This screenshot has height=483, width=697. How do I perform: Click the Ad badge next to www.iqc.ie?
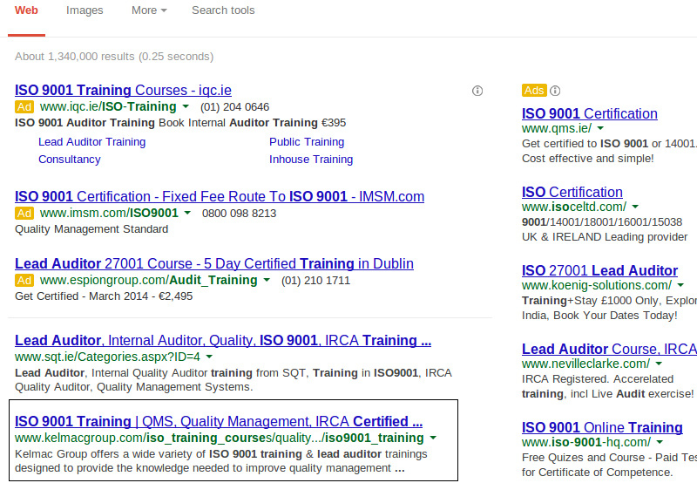[24, 106]
